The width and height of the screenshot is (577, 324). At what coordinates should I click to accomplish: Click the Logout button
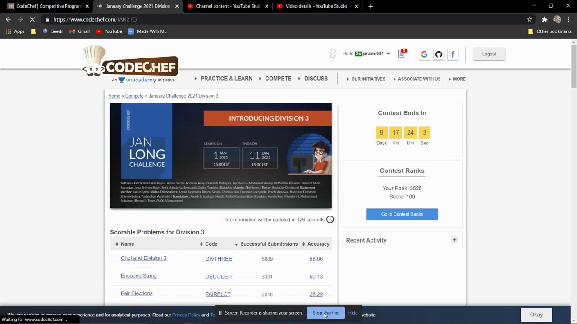[489, 54]
